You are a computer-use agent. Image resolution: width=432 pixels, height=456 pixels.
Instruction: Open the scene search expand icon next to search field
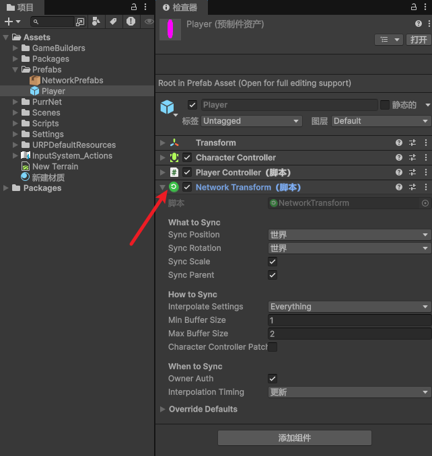(x=79, y=22)
